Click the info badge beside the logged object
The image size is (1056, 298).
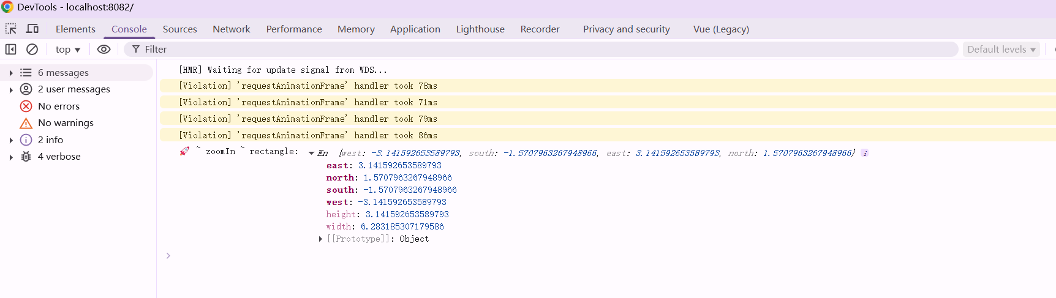tap(864, 153)
